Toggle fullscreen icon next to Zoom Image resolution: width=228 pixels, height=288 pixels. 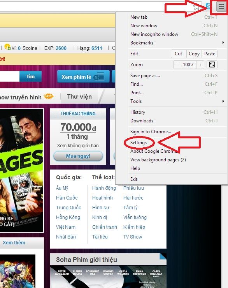212,65
